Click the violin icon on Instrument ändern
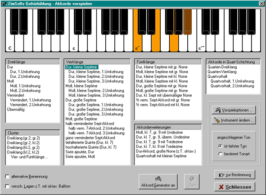 coord(217,120)
